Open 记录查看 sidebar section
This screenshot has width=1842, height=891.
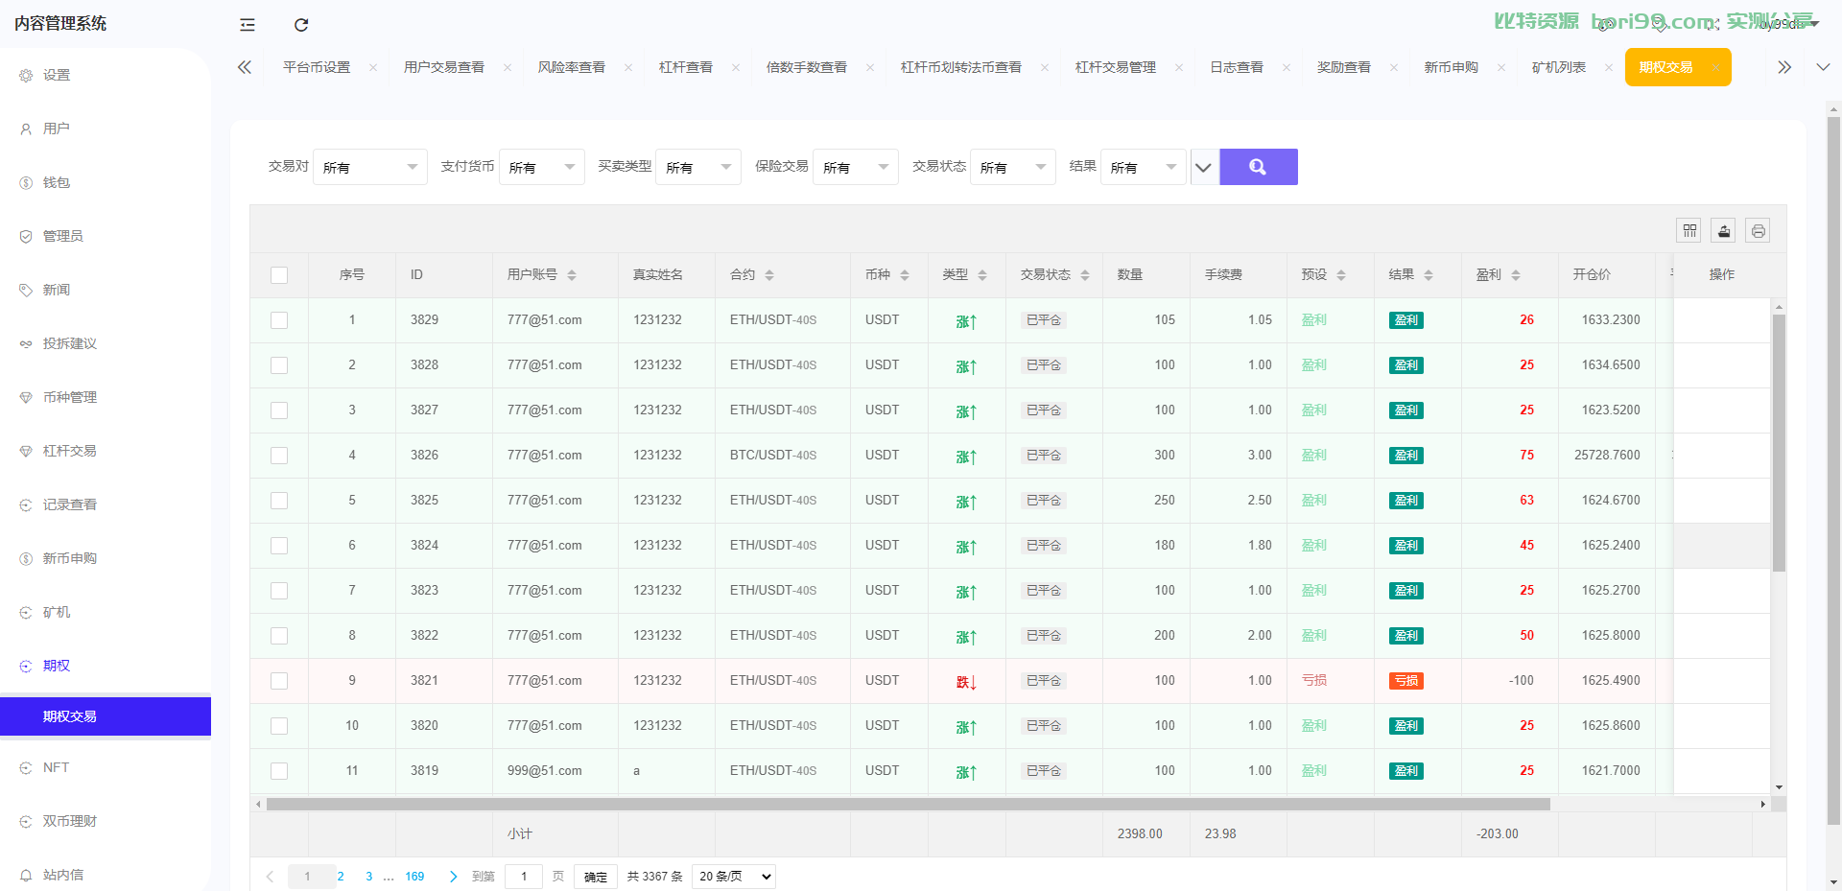coord(69,504)
